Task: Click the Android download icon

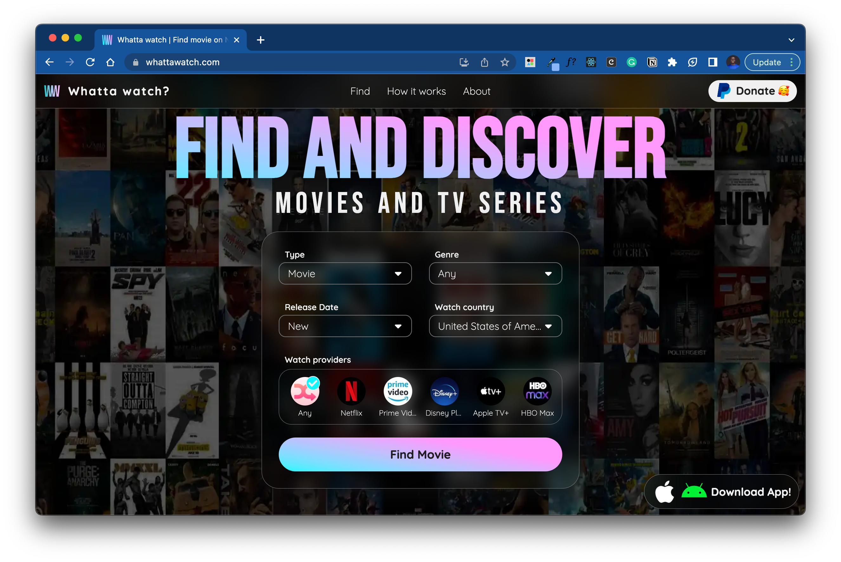Action: pyautogui.click(x=694, y=491)
